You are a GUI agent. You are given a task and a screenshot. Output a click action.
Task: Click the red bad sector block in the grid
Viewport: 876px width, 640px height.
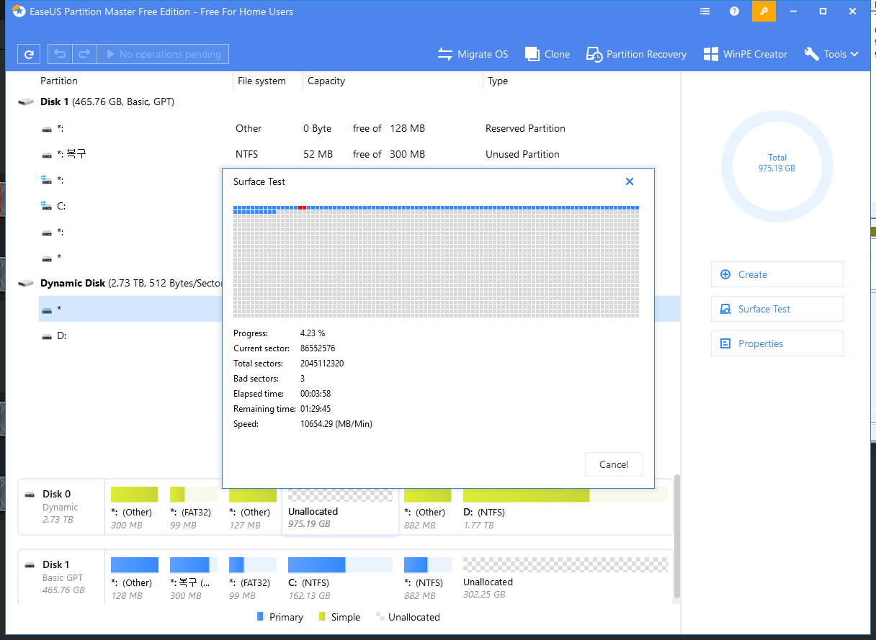click(x=303, y=207)
